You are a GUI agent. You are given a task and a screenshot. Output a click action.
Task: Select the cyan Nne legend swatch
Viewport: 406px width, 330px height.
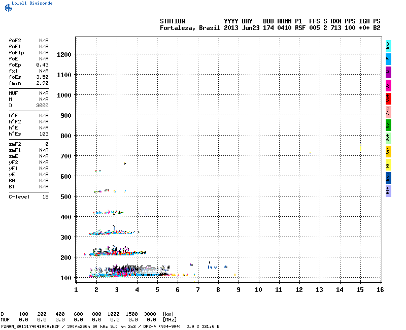pyautogui.click(x=388, y=46)
